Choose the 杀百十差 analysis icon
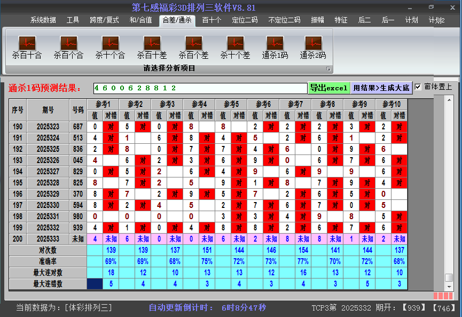 [152, 47]
